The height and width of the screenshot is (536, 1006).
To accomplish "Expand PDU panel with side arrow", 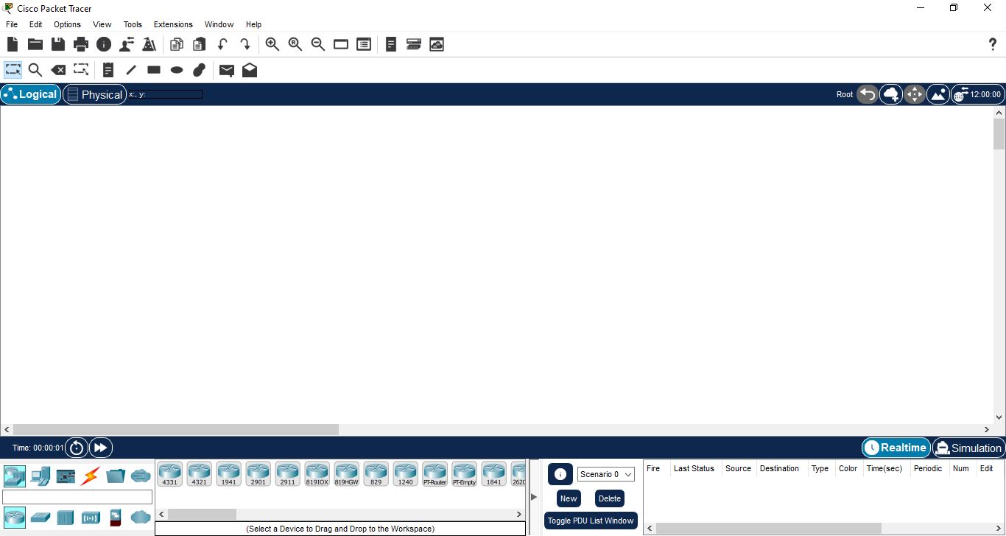I will point(534,496).
